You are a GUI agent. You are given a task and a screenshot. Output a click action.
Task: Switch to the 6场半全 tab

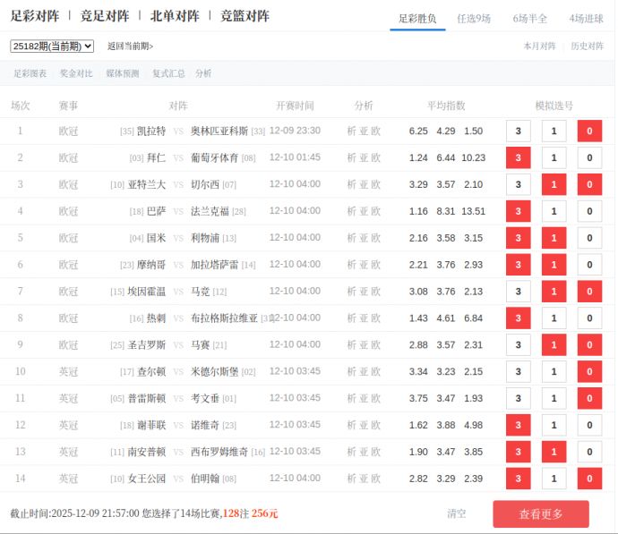[529, 18]
